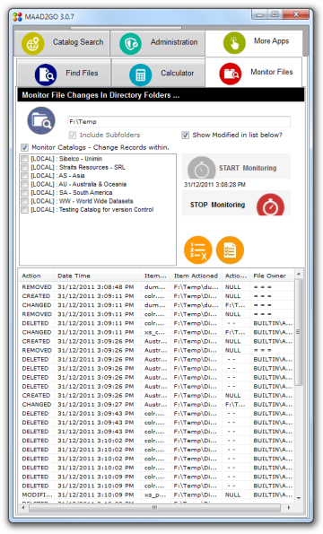Switch to the Calculator tab
The width and height of the screenshot is (323, 534).
click(x=158, y=73)
